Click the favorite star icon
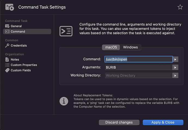 180,7
